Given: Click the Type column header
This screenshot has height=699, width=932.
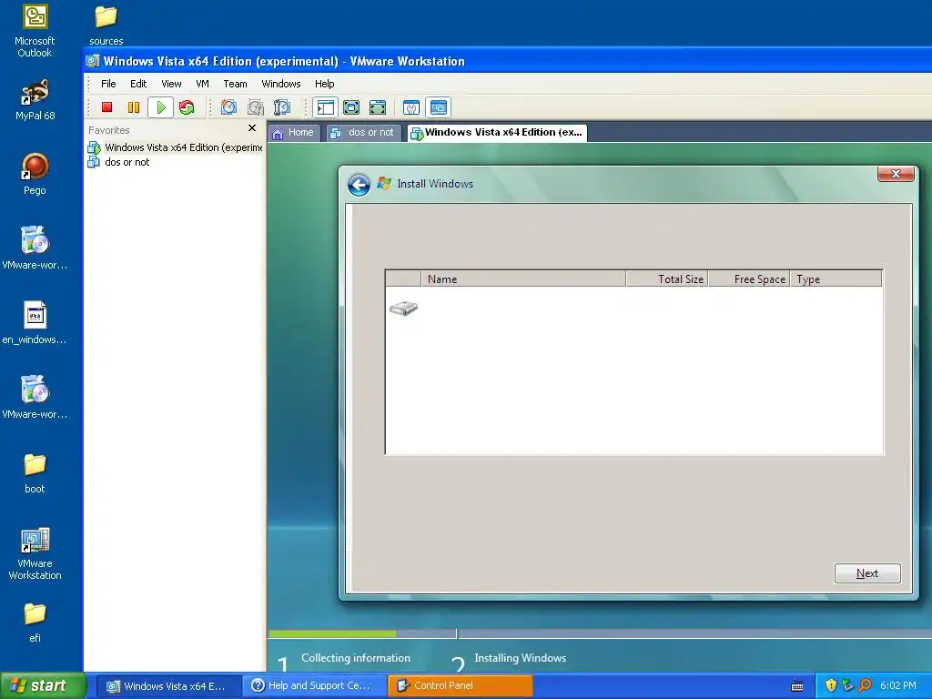Looking at the screenshot, I should pyautogui.click(x=836, y=279).
